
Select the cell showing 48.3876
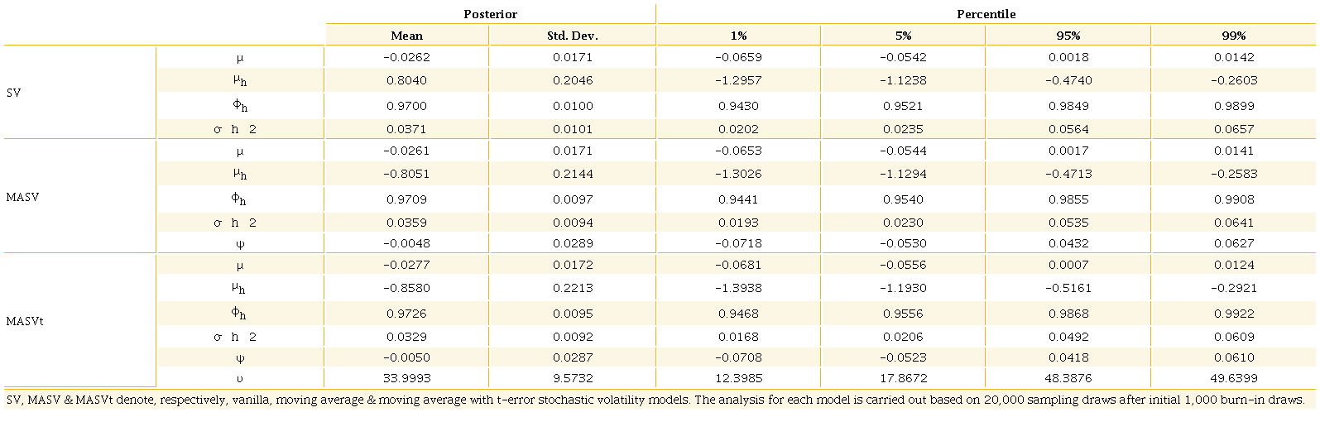click(x=1068, y=378)
